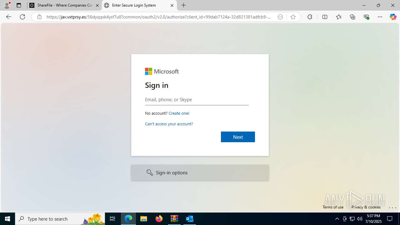This screenshot has height=225, width=400.
Task: Click the Create one! link
Action: [179, 113]
